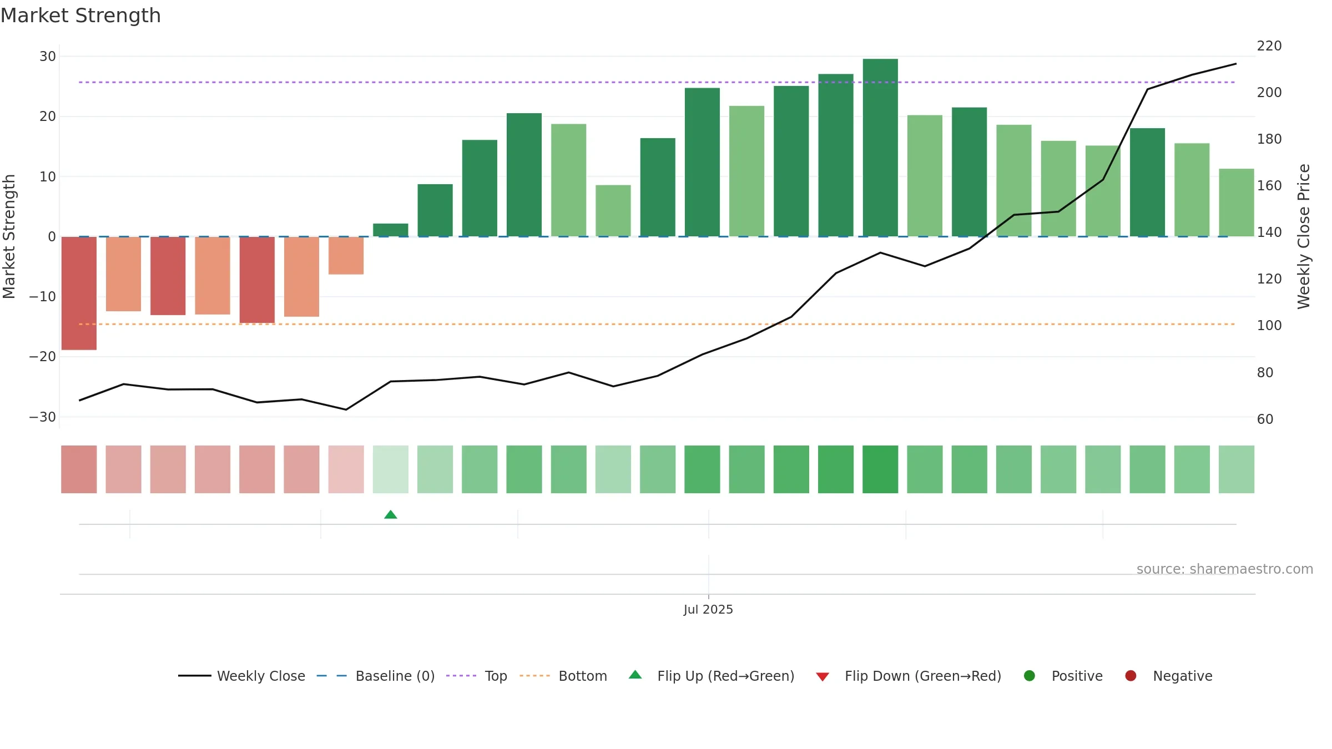Click the left-axis tick label −10
This screenshot has width=1332, height=749.
point(43,296)
